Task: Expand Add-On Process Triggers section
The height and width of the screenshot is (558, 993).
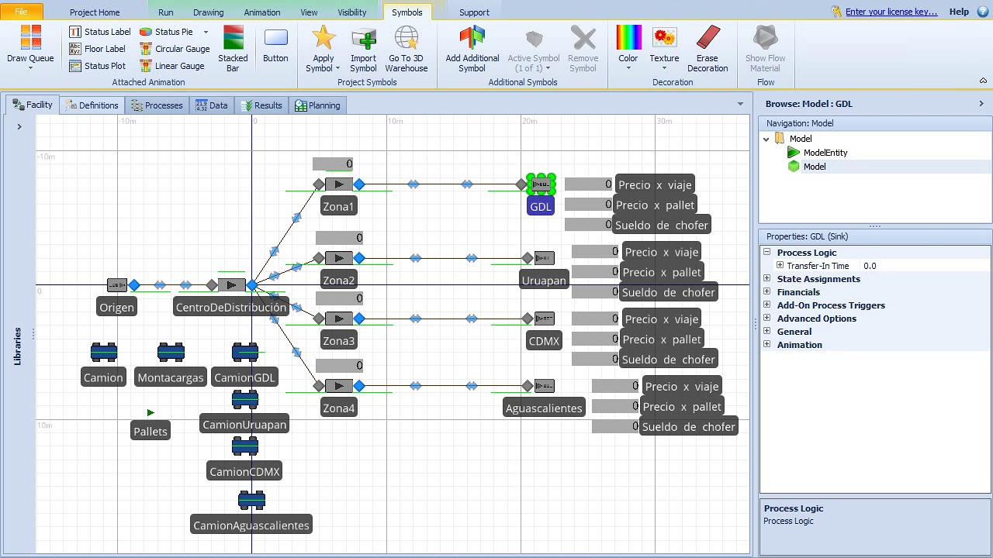Action: pyautogui.click(x=767, y=305)
